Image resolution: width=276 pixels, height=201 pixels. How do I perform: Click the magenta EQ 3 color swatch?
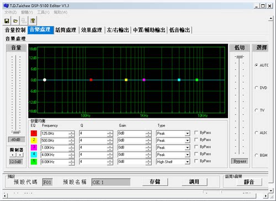coord(34,147)
